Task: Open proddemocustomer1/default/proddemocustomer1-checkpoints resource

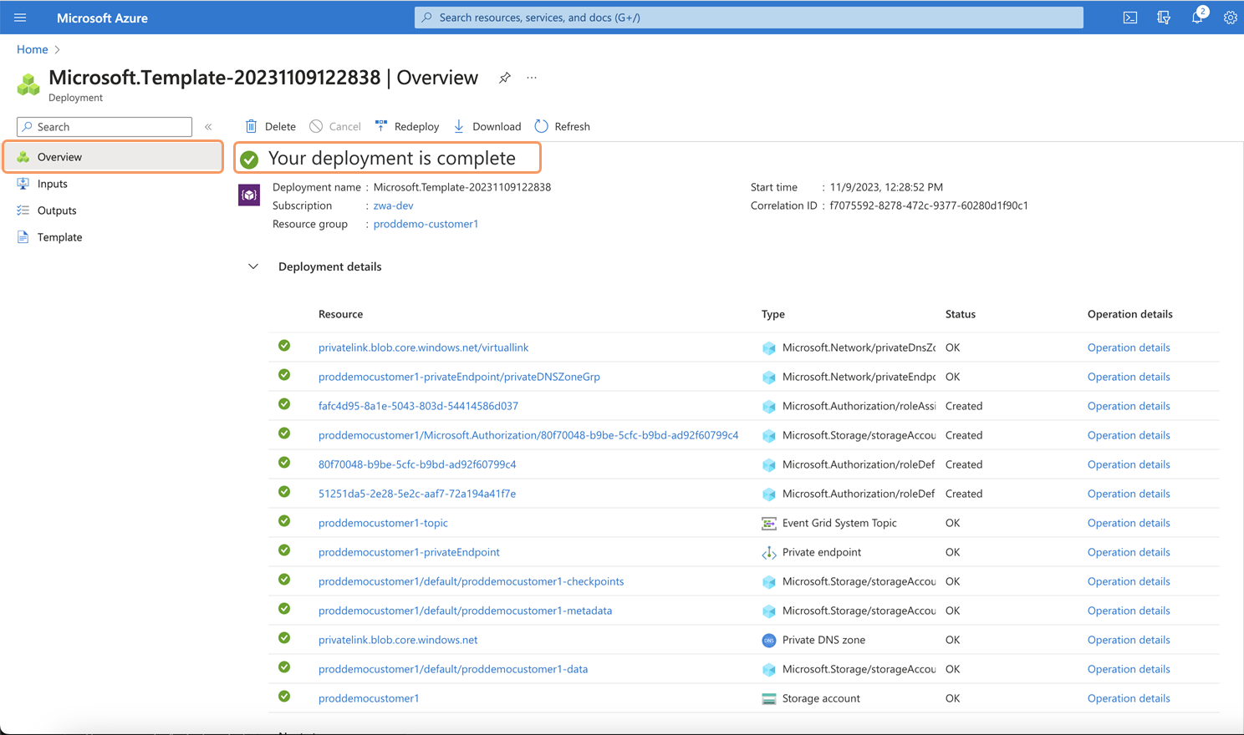Action: [471, 581]
